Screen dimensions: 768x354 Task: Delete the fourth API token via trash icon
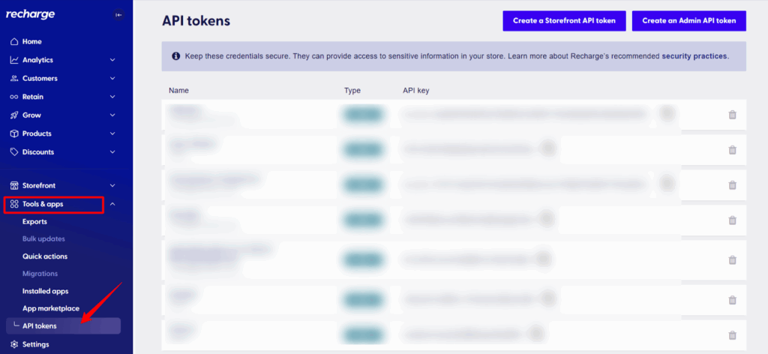click(x=732, y=220)
